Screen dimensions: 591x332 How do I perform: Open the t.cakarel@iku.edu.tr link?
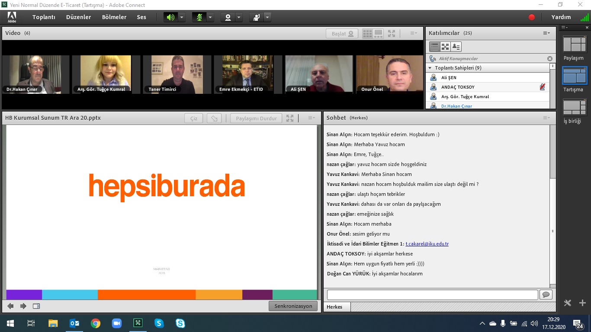(427, 244)
